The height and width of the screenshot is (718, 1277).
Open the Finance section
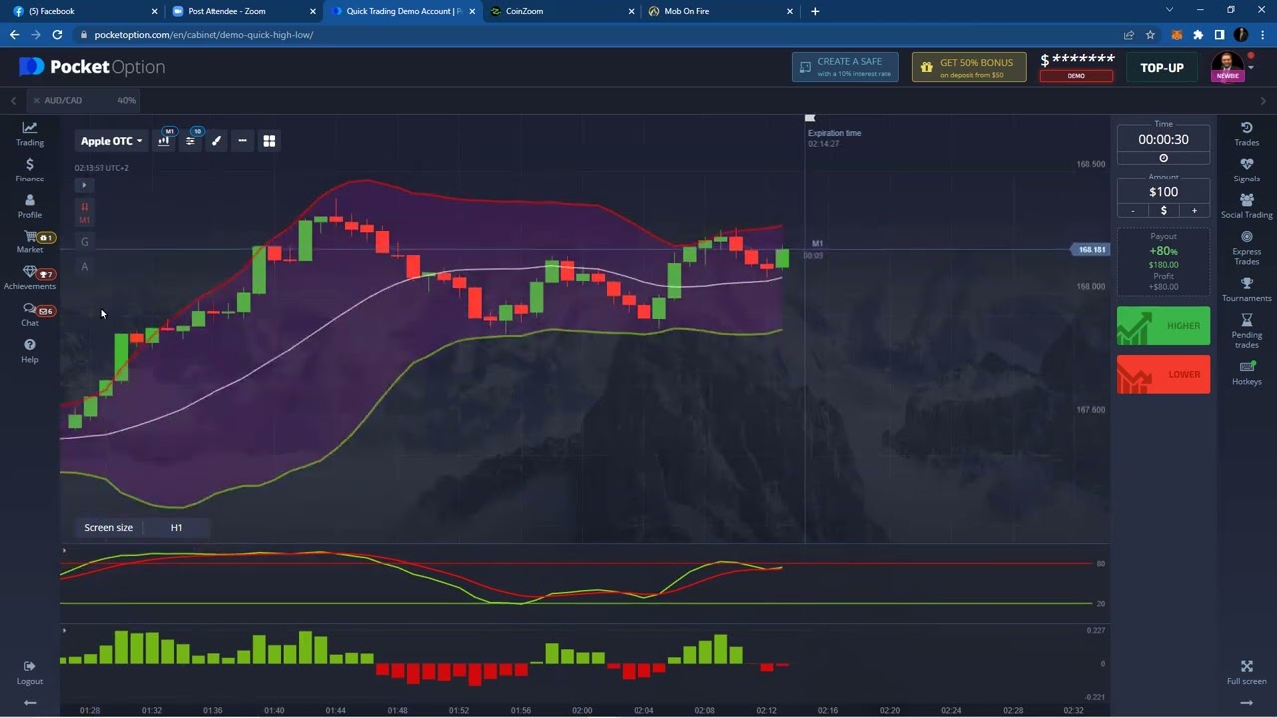click(x=30, y=170)
